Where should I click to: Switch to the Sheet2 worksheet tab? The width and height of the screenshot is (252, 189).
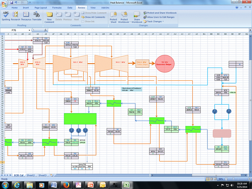[30, 175]
